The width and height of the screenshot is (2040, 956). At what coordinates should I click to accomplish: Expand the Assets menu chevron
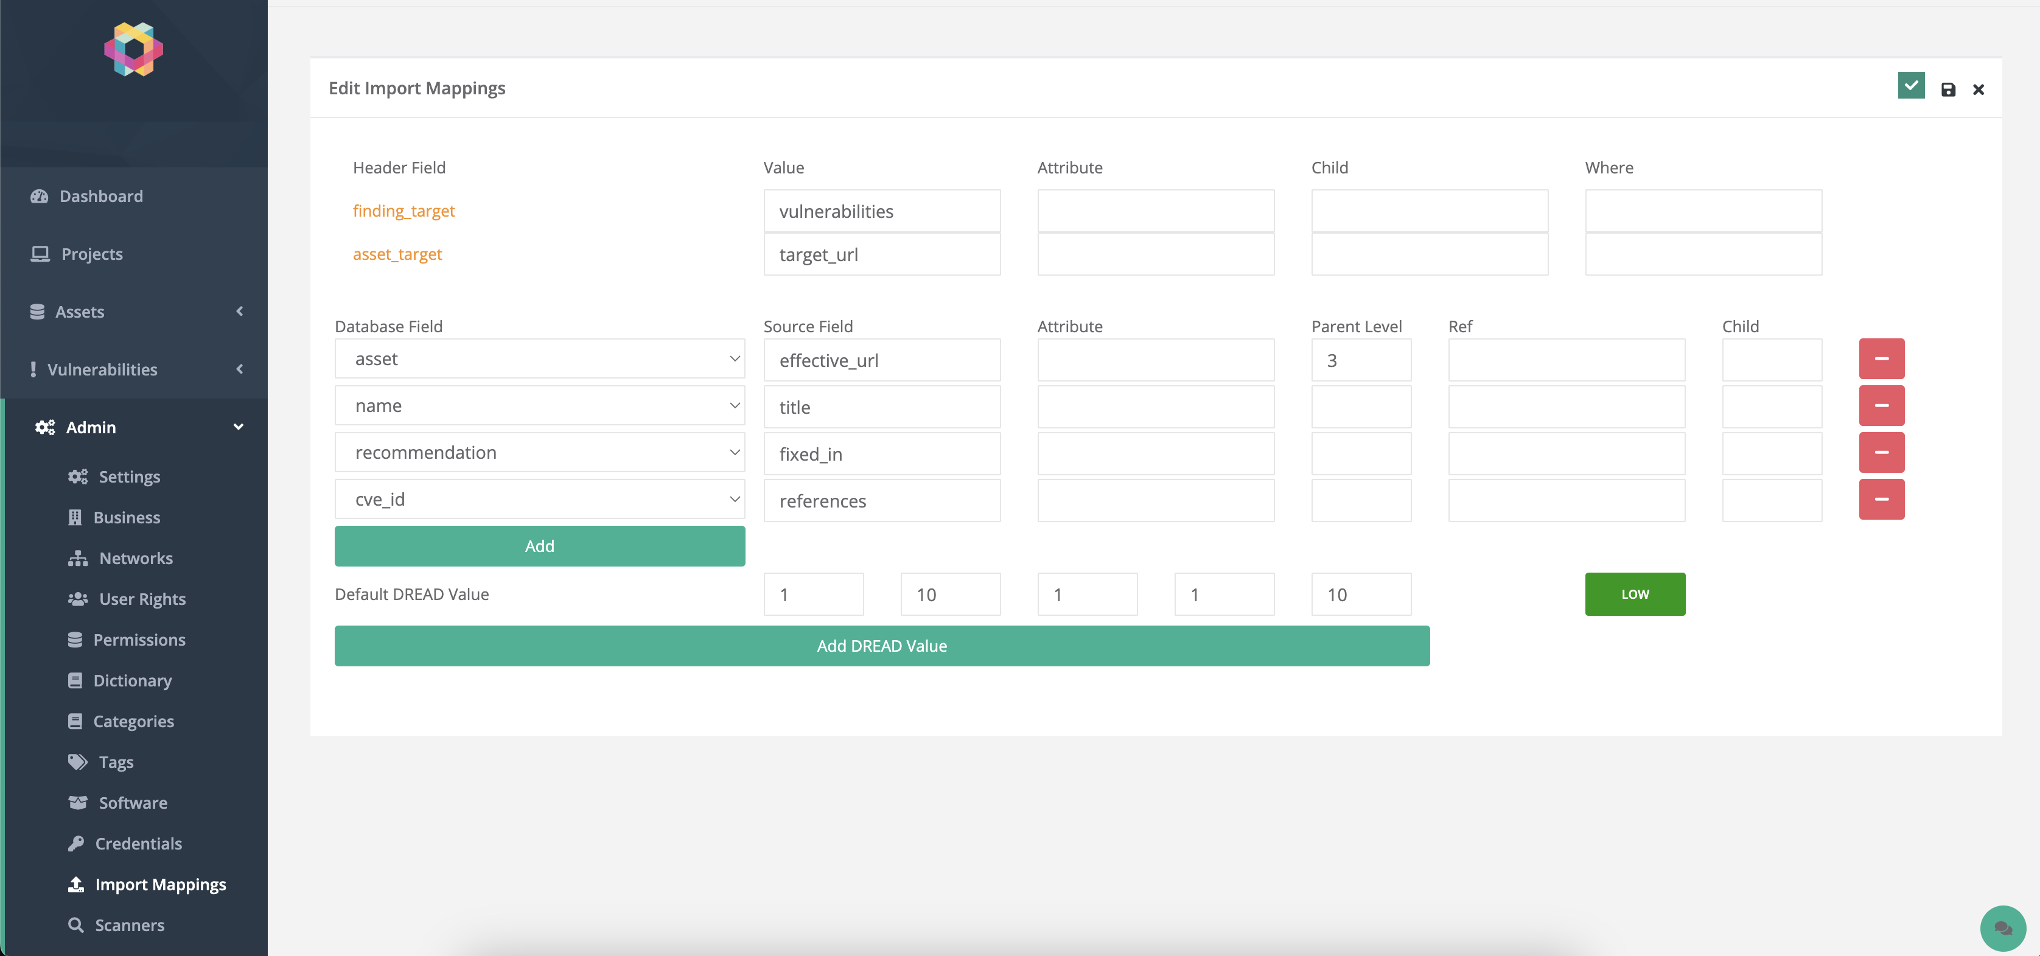[x=239, y=312]
